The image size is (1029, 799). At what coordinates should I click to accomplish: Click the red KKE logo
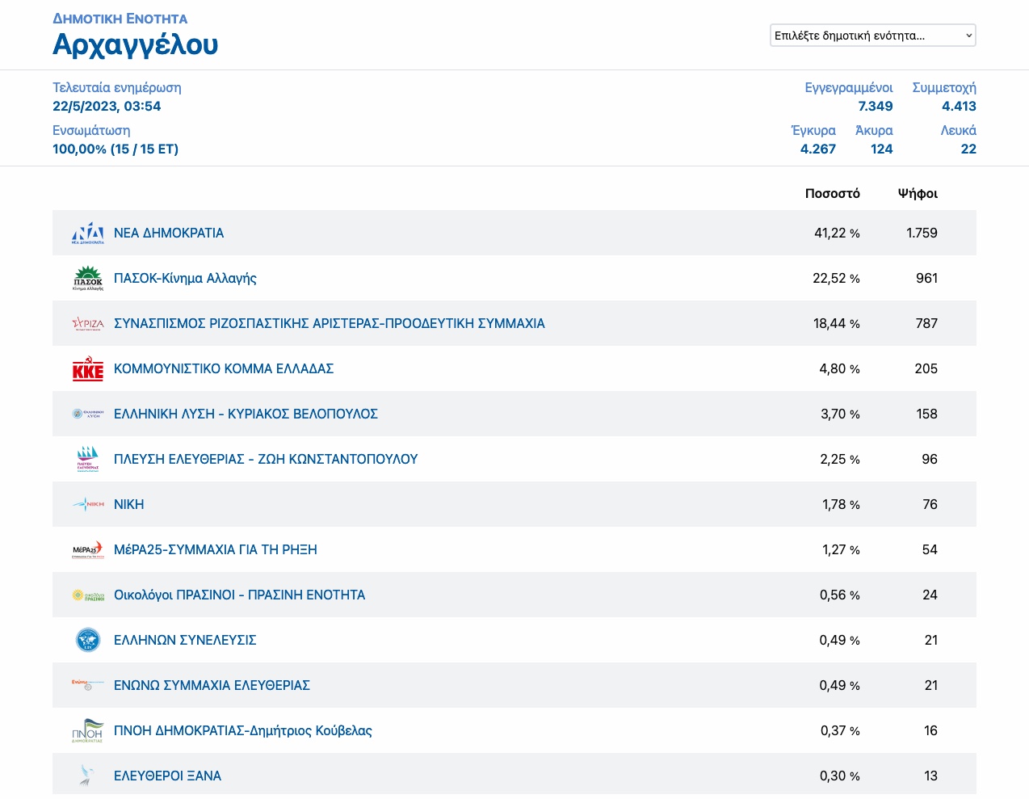click(87, 369)
